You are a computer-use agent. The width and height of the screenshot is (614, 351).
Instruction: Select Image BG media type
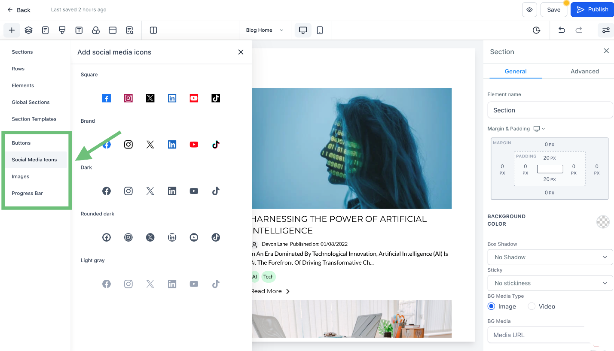(x=492, y=306)
